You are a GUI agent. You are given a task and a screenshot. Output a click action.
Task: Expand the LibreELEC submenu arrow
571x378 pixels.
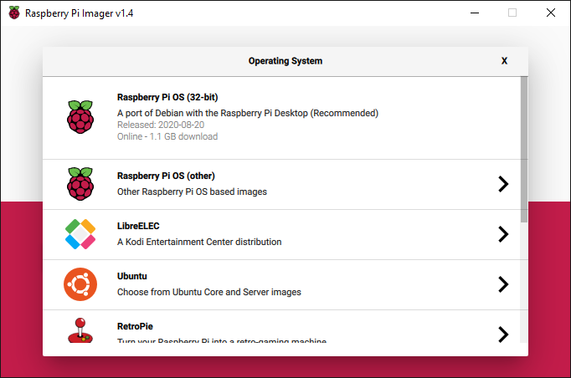(502, 234)
